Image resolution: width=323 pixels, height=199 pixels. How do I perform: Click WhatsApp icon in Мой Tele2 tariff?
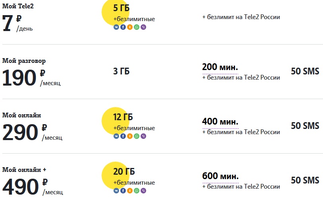(x=137, y=27)
